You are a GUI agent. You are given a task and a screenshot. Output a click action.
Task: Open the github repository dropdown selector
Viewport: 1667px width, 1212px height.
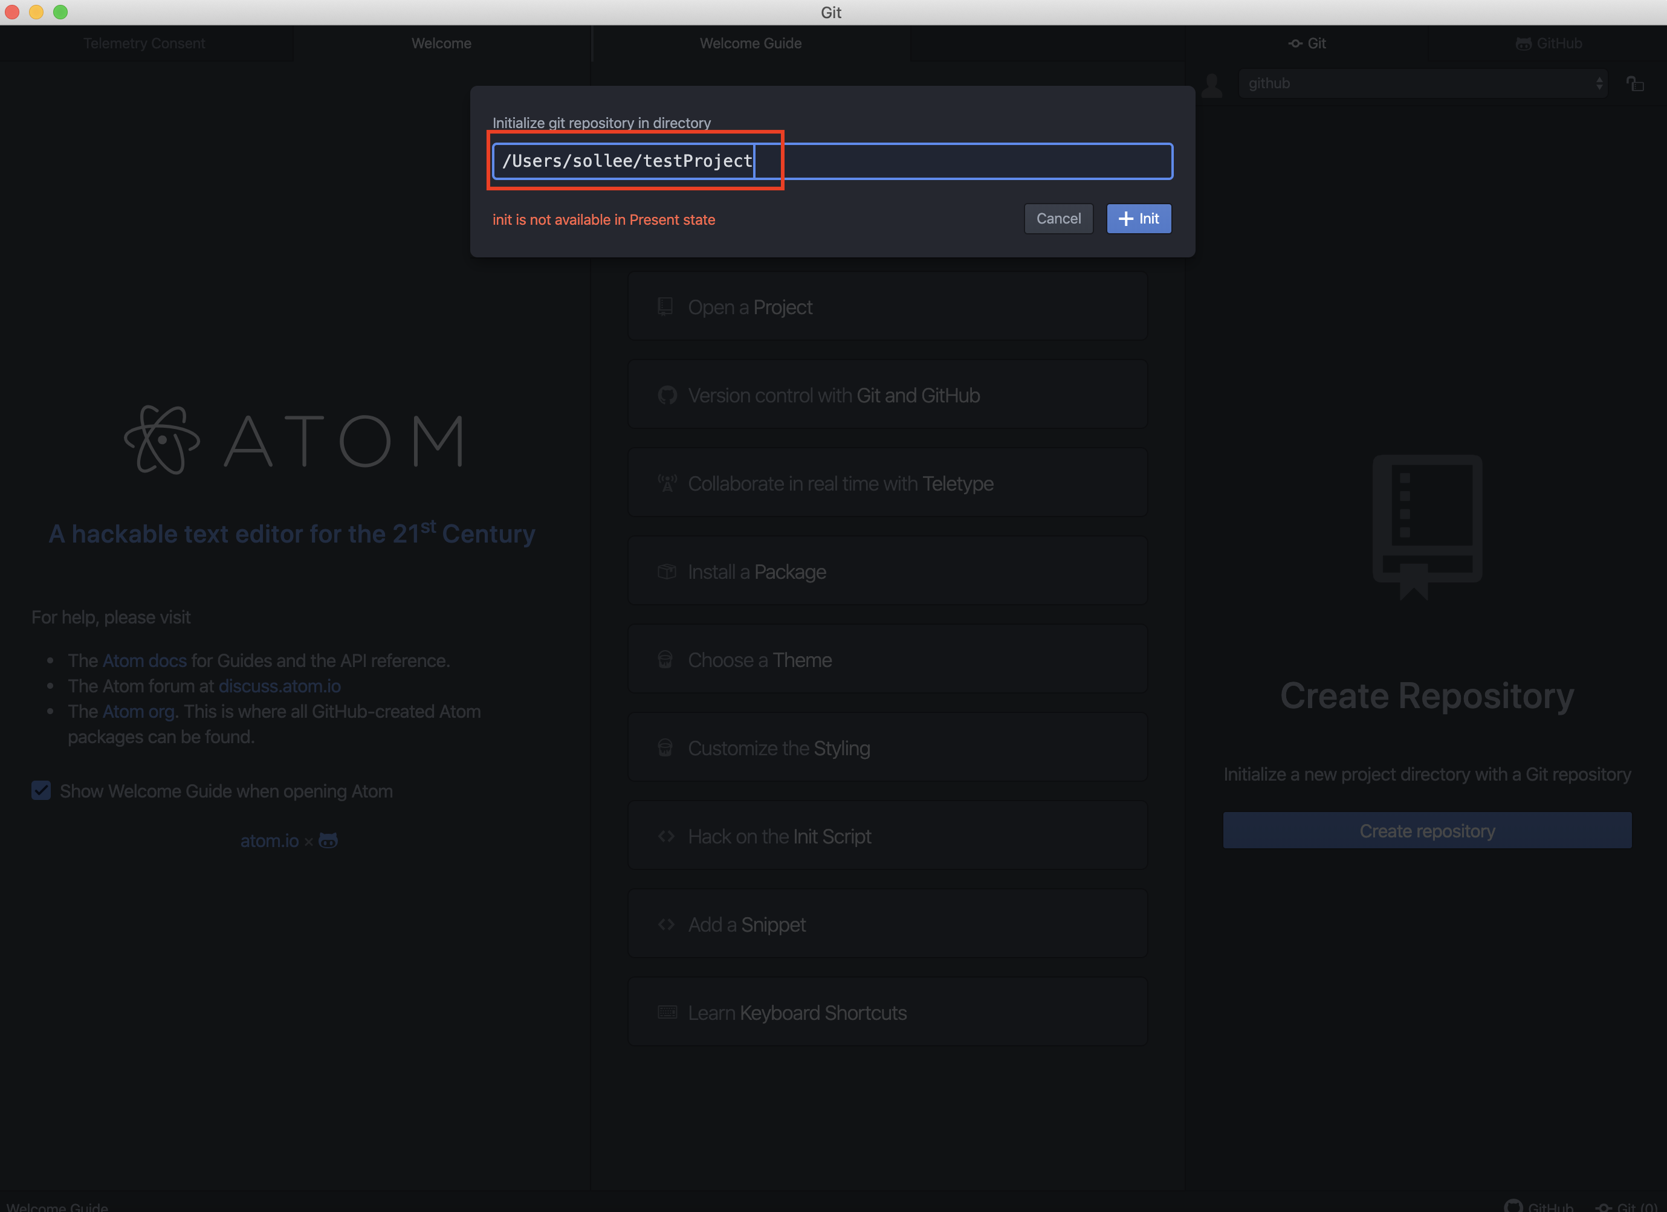click(1422, 84)
